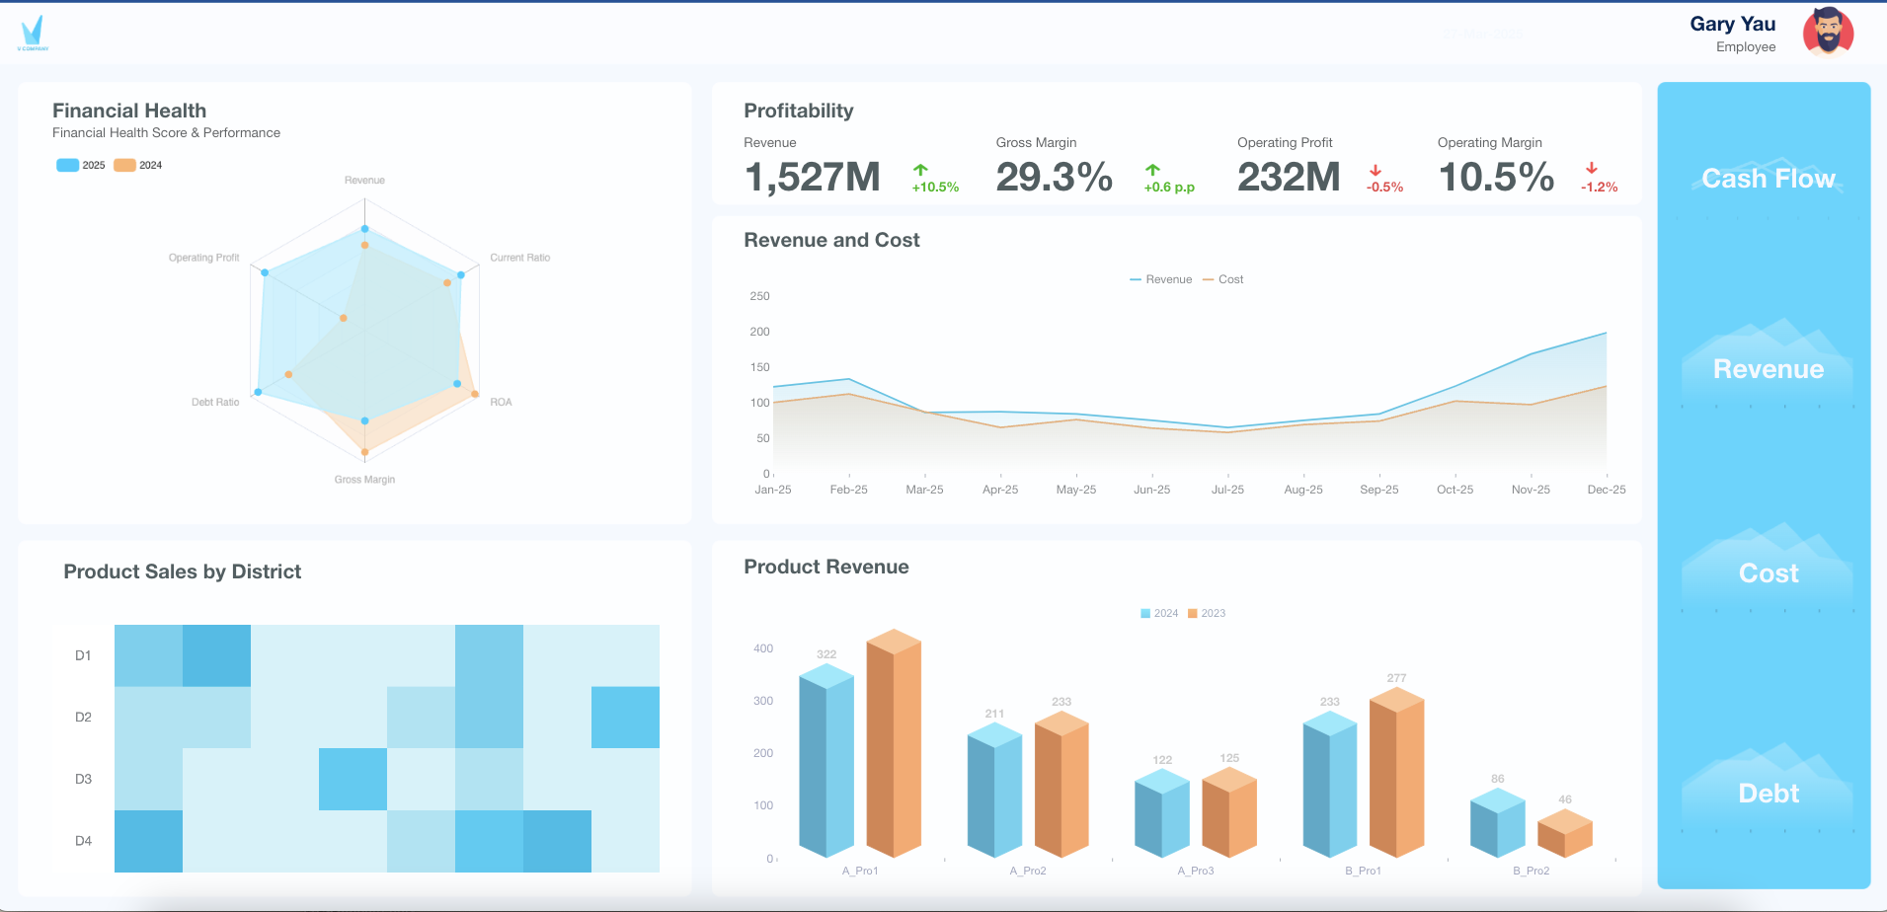Screen dimensions: 1887x912
Task: Select the B_Pro2 2023 orange bar
Action: [1565, 834]
